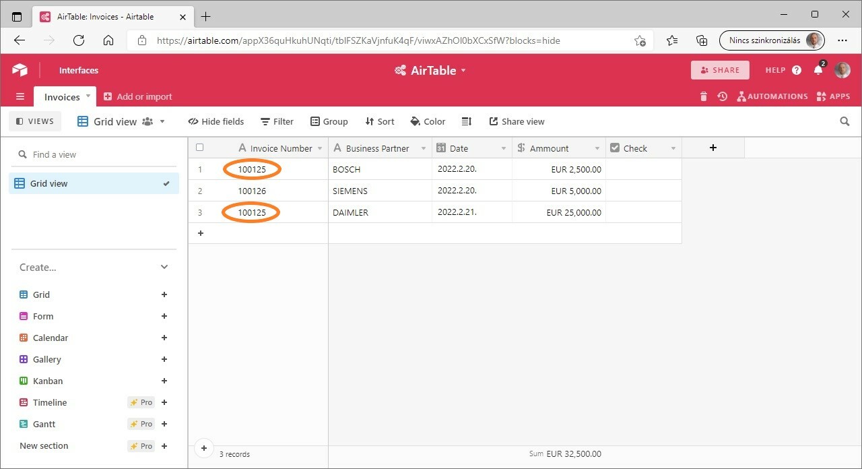The image size is (862, 469).
Task: Open browser collections icon
Action: 702,40
